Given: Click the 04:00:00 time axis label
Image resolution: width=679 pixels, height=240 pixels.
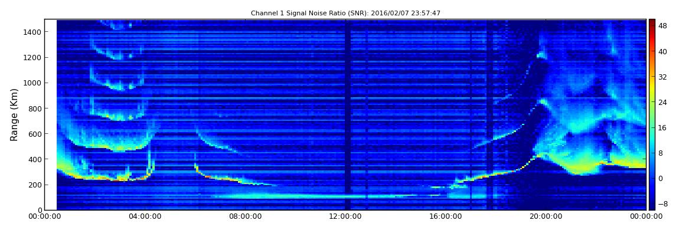Looking at the screenshot, I should pyautogui.click(x=145, y=218).
